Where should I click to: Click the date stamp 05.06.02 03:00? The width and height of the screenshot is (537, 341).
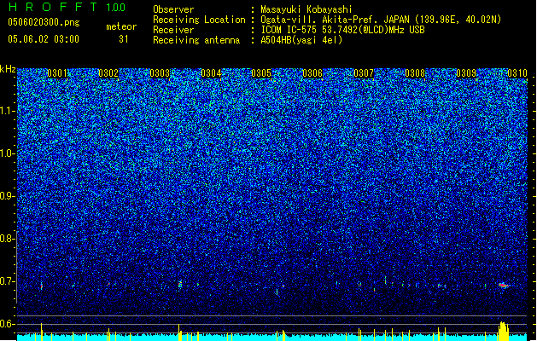point(44,39)
